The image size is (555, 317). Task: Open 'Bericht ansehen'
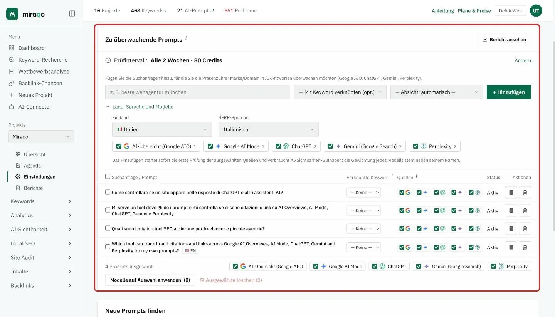504,39
